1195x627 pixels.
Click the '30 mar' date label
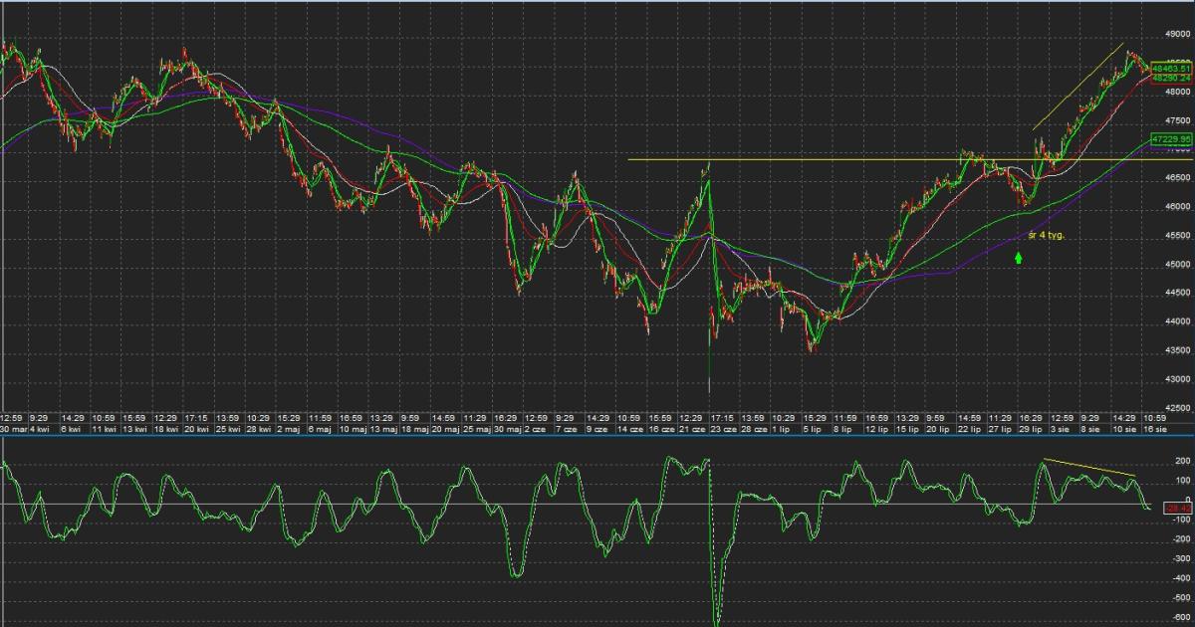(x=12, y=428)
